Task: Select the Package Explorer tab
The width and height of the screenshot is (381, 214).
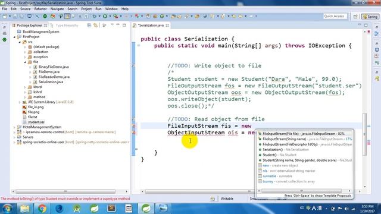Action: (x=30, y=25)
